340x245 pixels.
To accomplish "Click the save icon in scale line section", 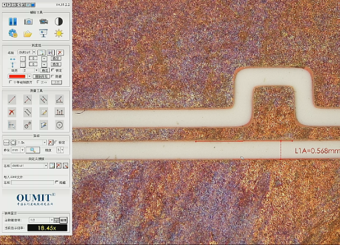I will 51,52.
